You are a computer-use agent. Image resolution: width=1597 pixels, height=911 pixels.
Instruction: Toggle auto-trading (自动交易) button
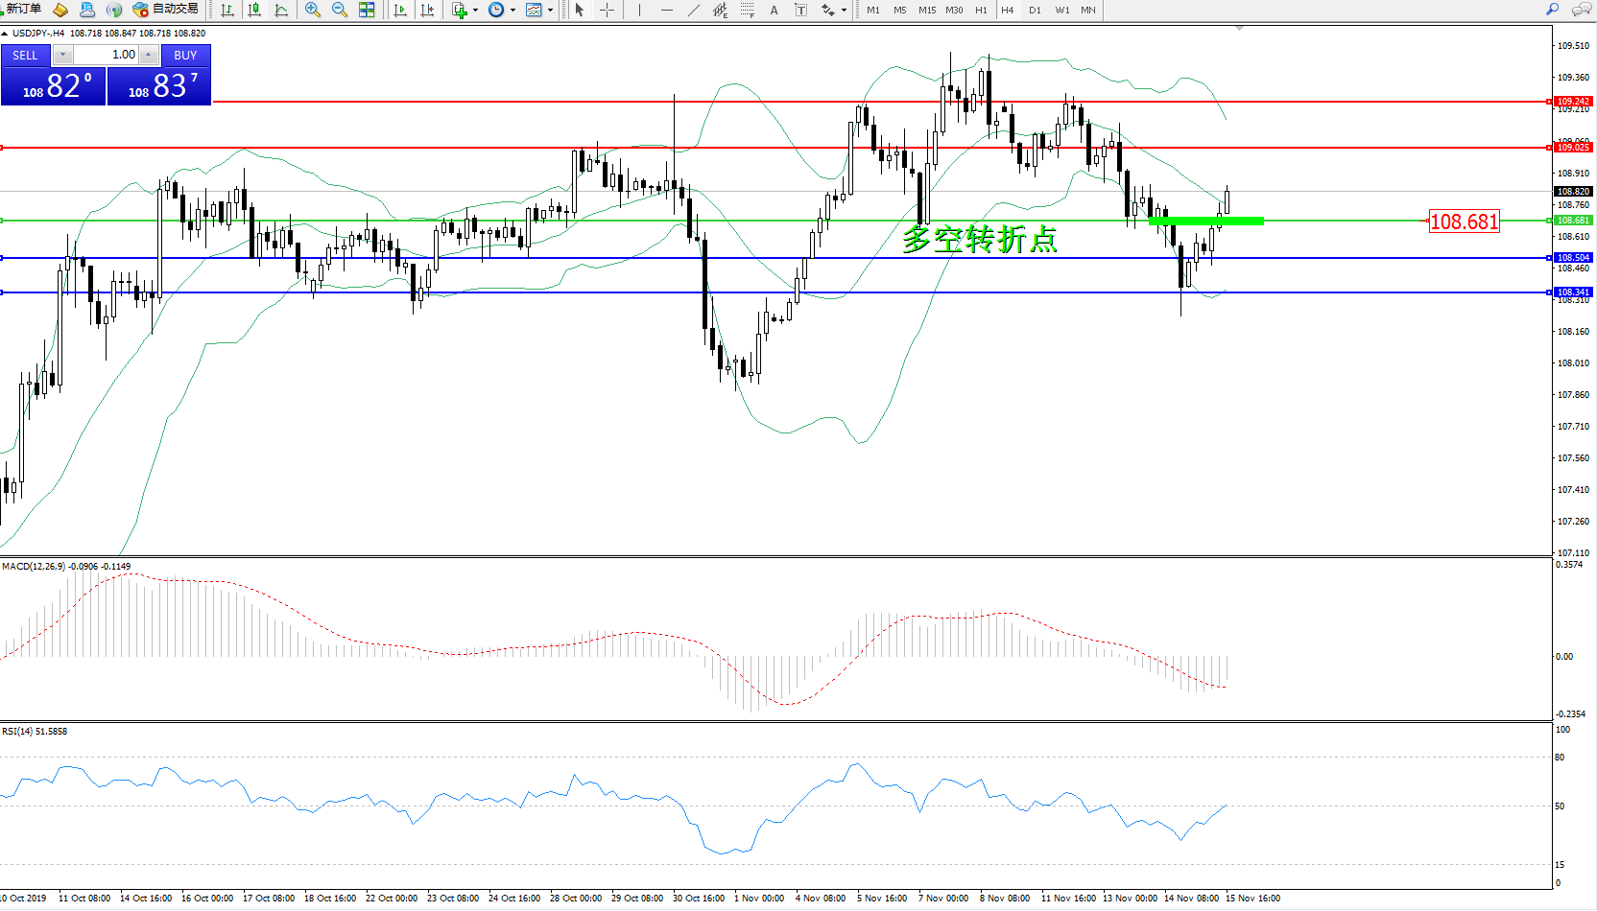[166, 10]
